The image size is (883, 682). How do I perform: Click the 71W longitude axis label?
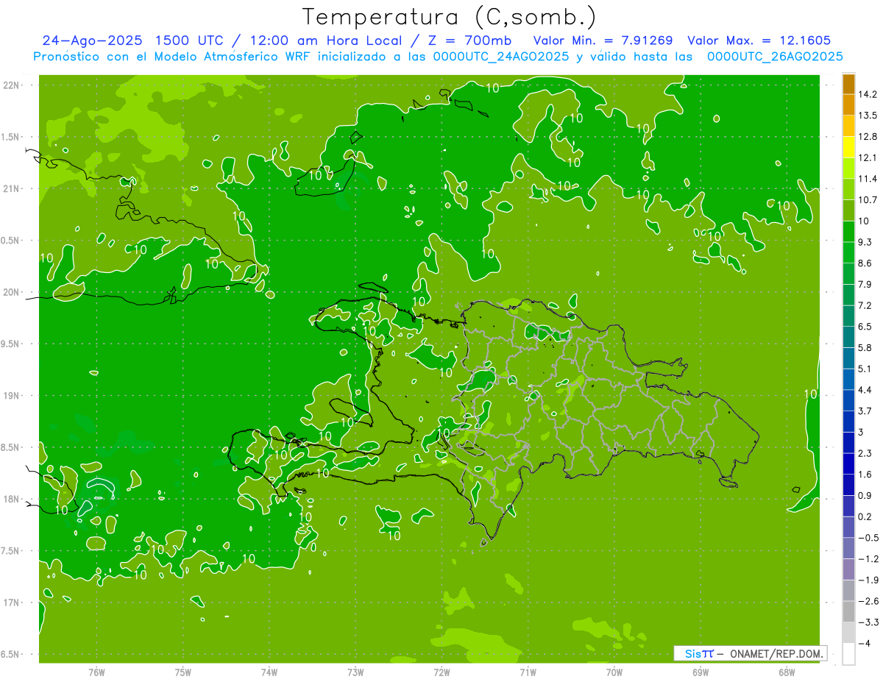pyautogui.click(x=528, y=672)
